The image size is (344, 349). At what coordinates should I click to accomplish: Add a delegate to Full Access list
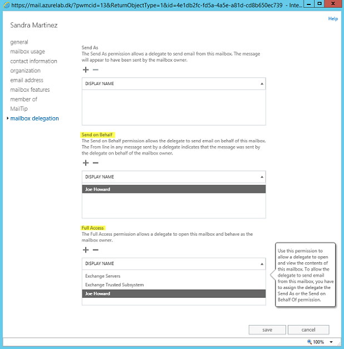86,250
